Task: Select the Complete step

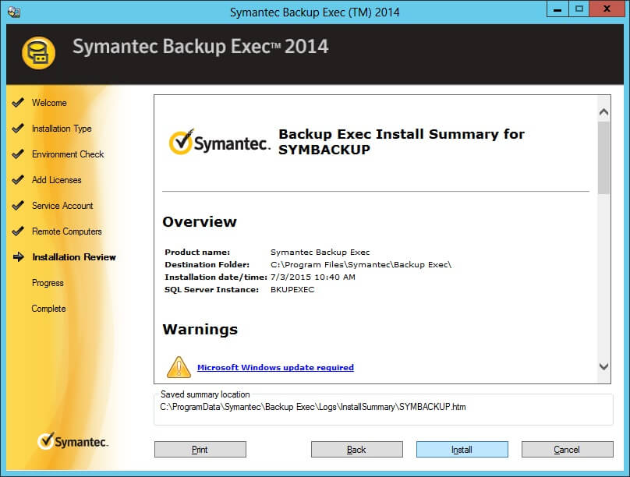Action: pyautogui.click(x=48, y=309)
